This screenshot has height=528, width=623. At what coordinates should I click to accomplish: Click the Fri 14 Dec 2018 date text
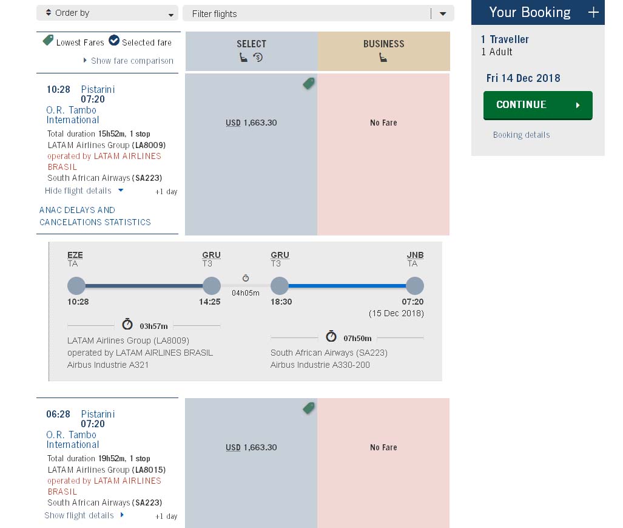(x=524, y=78)
